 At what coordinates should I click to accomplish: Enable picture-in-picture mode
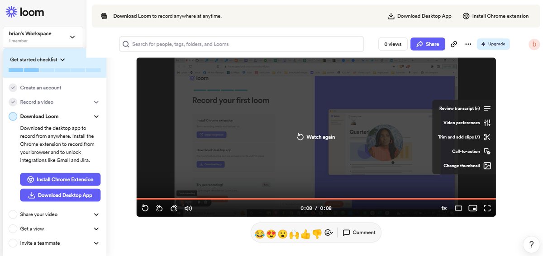pos(473,208)
